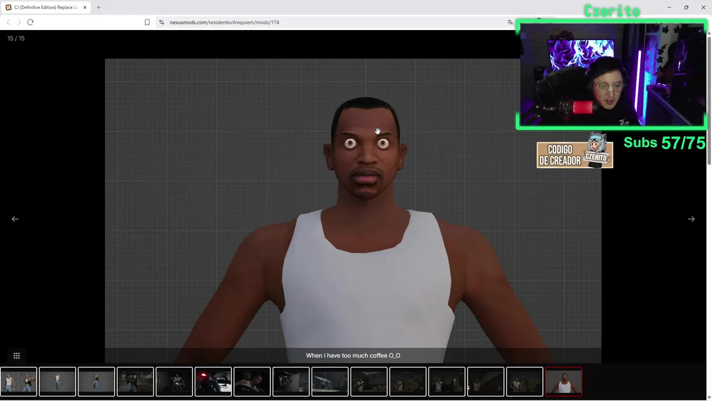Switch to the CJ (Definitive Edition) tab

pyautogui.click(x=46, y=7)
